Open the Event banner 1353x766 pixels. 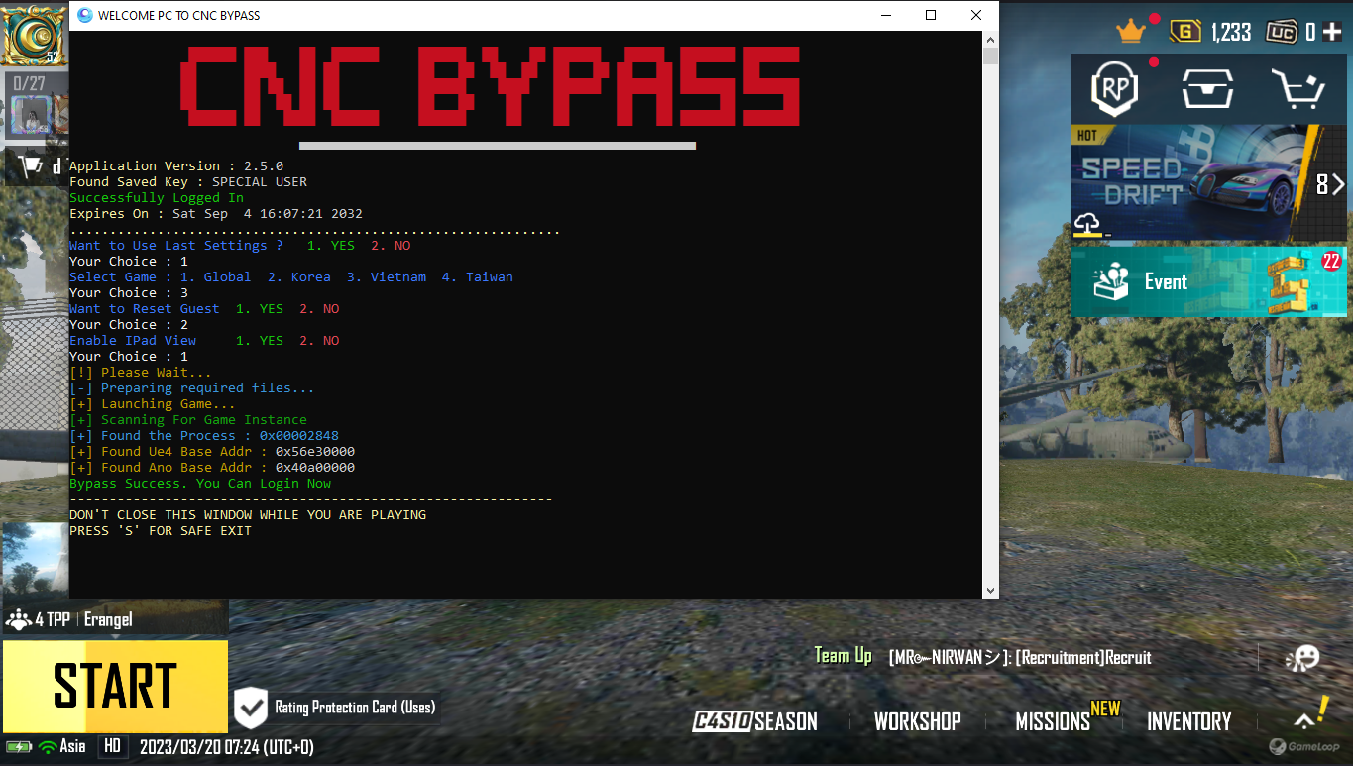(x=1208, y=281)
